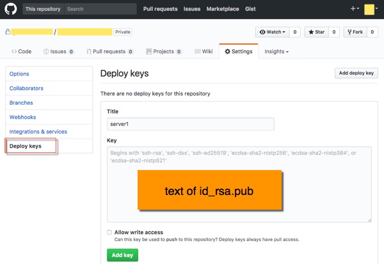Click the Star repository button
Viewport: 384px width, 264px height.
(x=316, y=32)
